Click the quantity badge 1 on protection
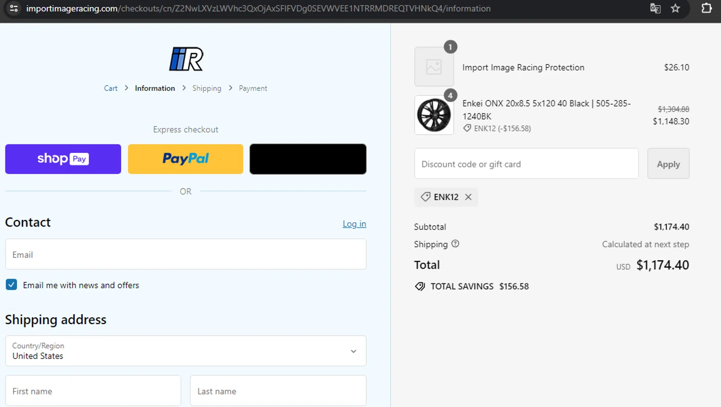Screen dimensions: 721x407 pos(450,47)
